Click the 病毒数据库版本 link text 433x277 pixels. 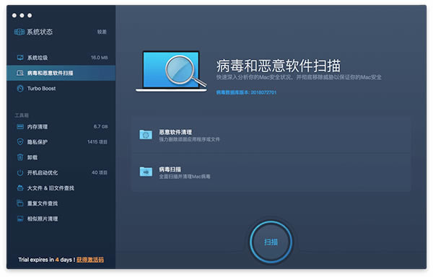246,92
